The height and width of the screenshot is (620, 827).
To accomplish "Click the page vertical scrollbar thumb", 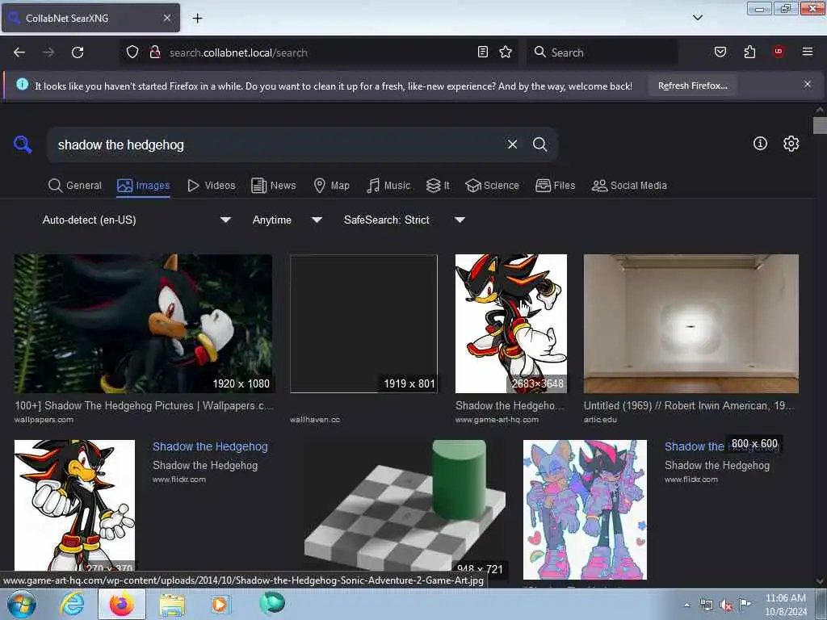I will [820, 125].
